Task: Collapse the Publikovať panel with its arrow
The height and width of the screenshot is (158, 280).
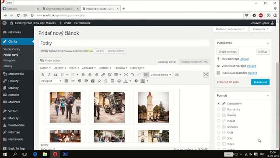Action: pyautogui.click(x=268, y=43)
